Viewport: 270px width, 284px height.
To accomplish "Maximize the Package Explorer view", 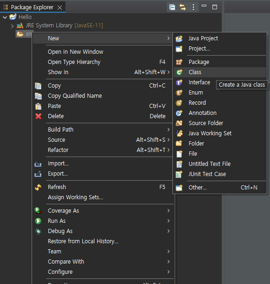I will (x=215, y=7).
